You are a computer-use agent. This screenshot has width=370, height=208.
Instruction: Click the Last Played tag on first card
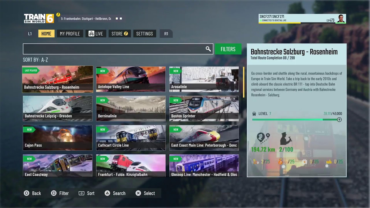click(x=31, y=70)
